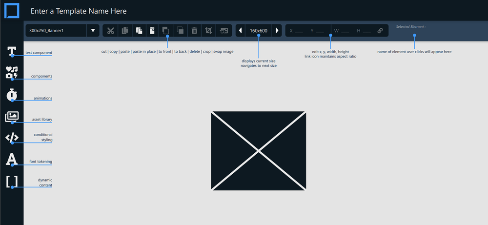Click the Selected Element label
The image size is (488, 225).
click(411, 27)
